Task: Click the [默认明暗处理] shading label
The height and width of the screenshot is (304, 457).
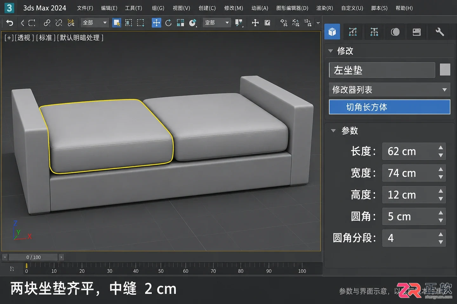Action: [80, 38]
